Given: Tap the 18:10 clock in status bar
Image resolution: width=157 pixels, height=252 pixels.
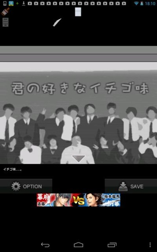Looking at the screenshot, I should point(150,3).
